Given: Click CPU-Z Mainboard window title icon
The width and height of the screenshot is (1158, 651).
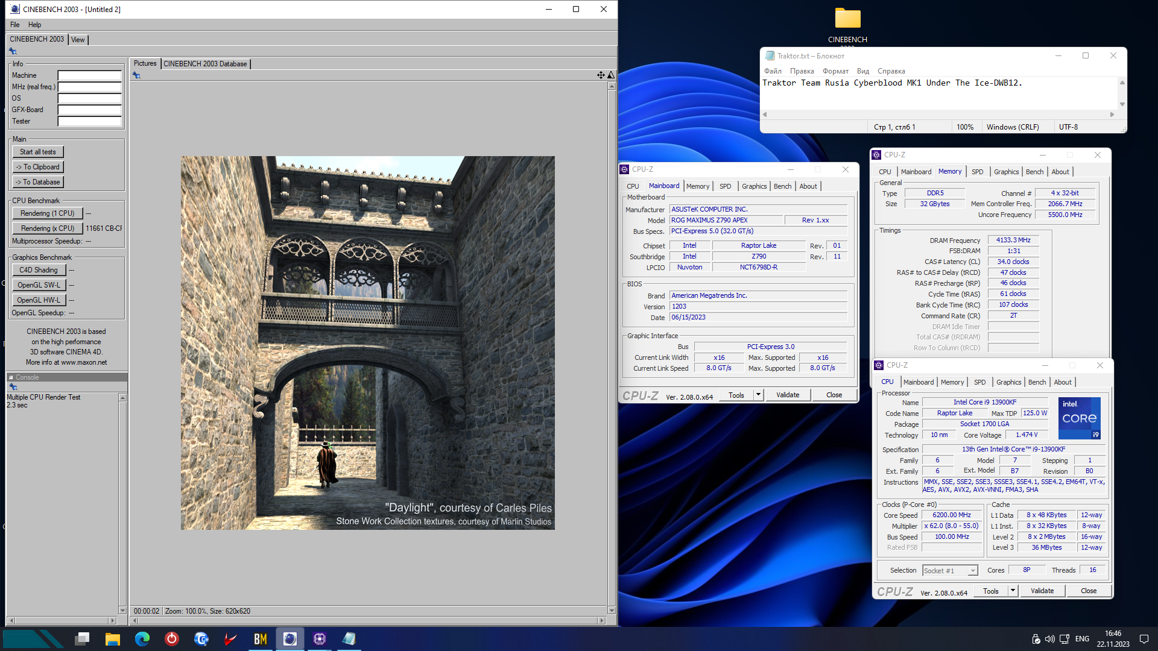Looking at the screenshot, I should 625,169.
